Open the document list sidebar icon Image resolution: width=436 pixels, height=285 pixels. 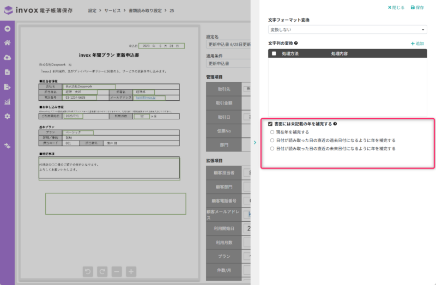(8, 72)
